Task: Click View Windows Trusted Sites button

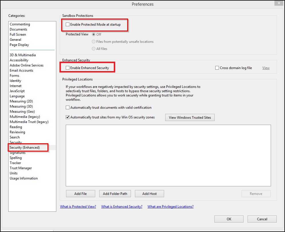Action: click(x=190, y=117)
